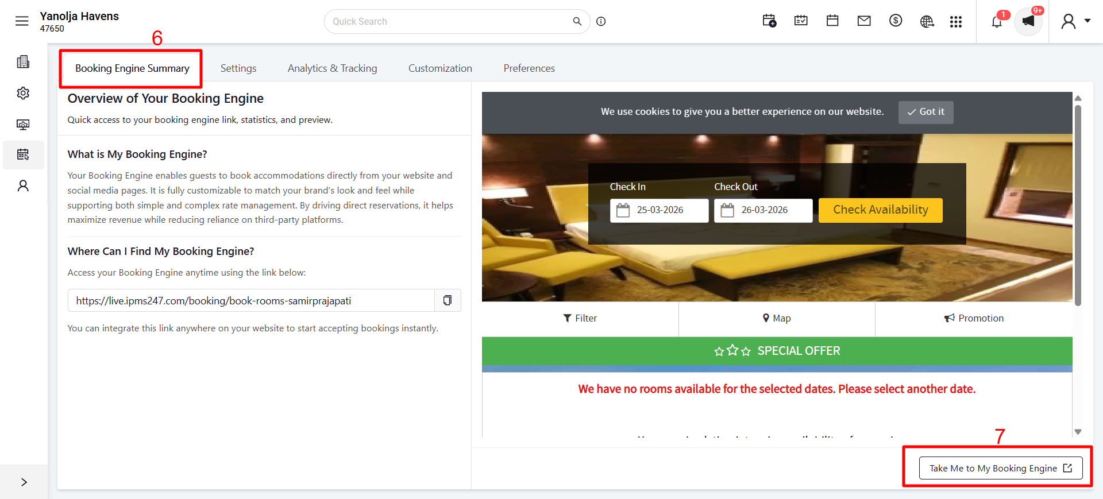Open the Filter option in preview
Image resolution: width=1103 pixels, height=499 pixels.
coord(580,318)
